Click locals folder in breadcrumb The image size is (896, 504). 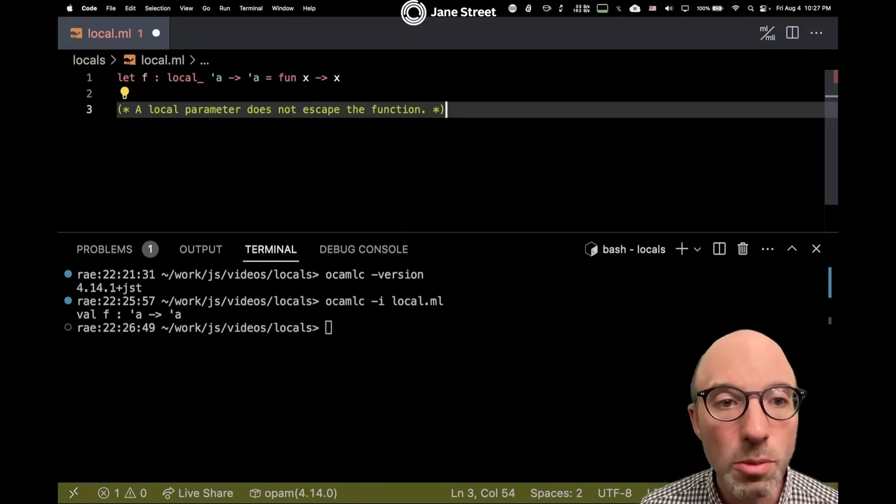click(89, 60)
